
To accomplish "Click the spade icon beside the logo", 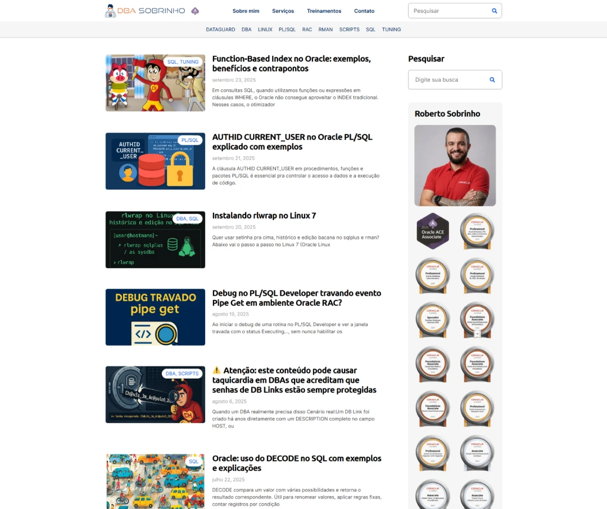I will coord(195,11).
